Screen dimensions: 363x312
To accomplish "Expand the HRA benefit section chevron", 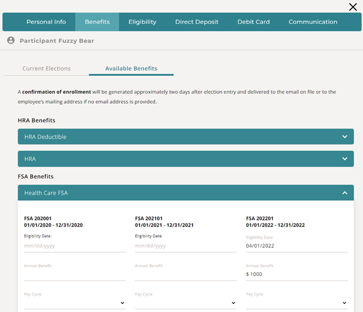I will click(x=344, y=158).
